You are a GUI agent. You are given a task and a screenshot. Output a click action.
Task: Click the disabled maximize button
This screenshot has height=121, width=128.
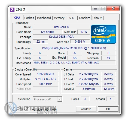pos(103,9)
